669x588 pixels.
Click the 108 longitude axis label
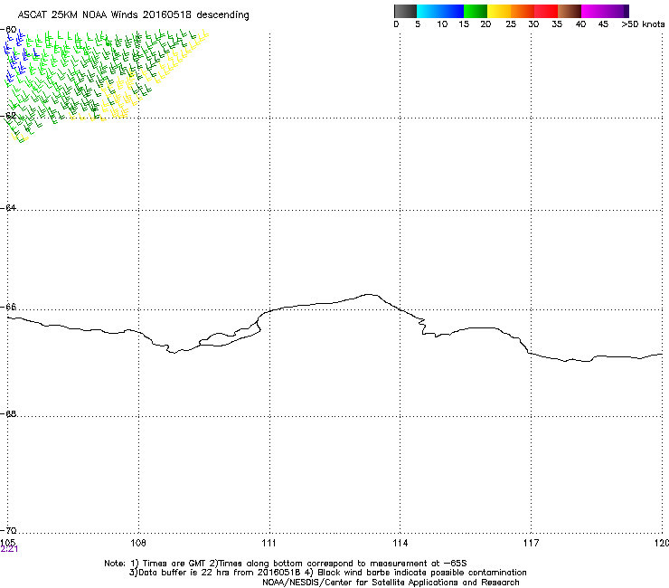pyautogui.click(x=138, y=543)
